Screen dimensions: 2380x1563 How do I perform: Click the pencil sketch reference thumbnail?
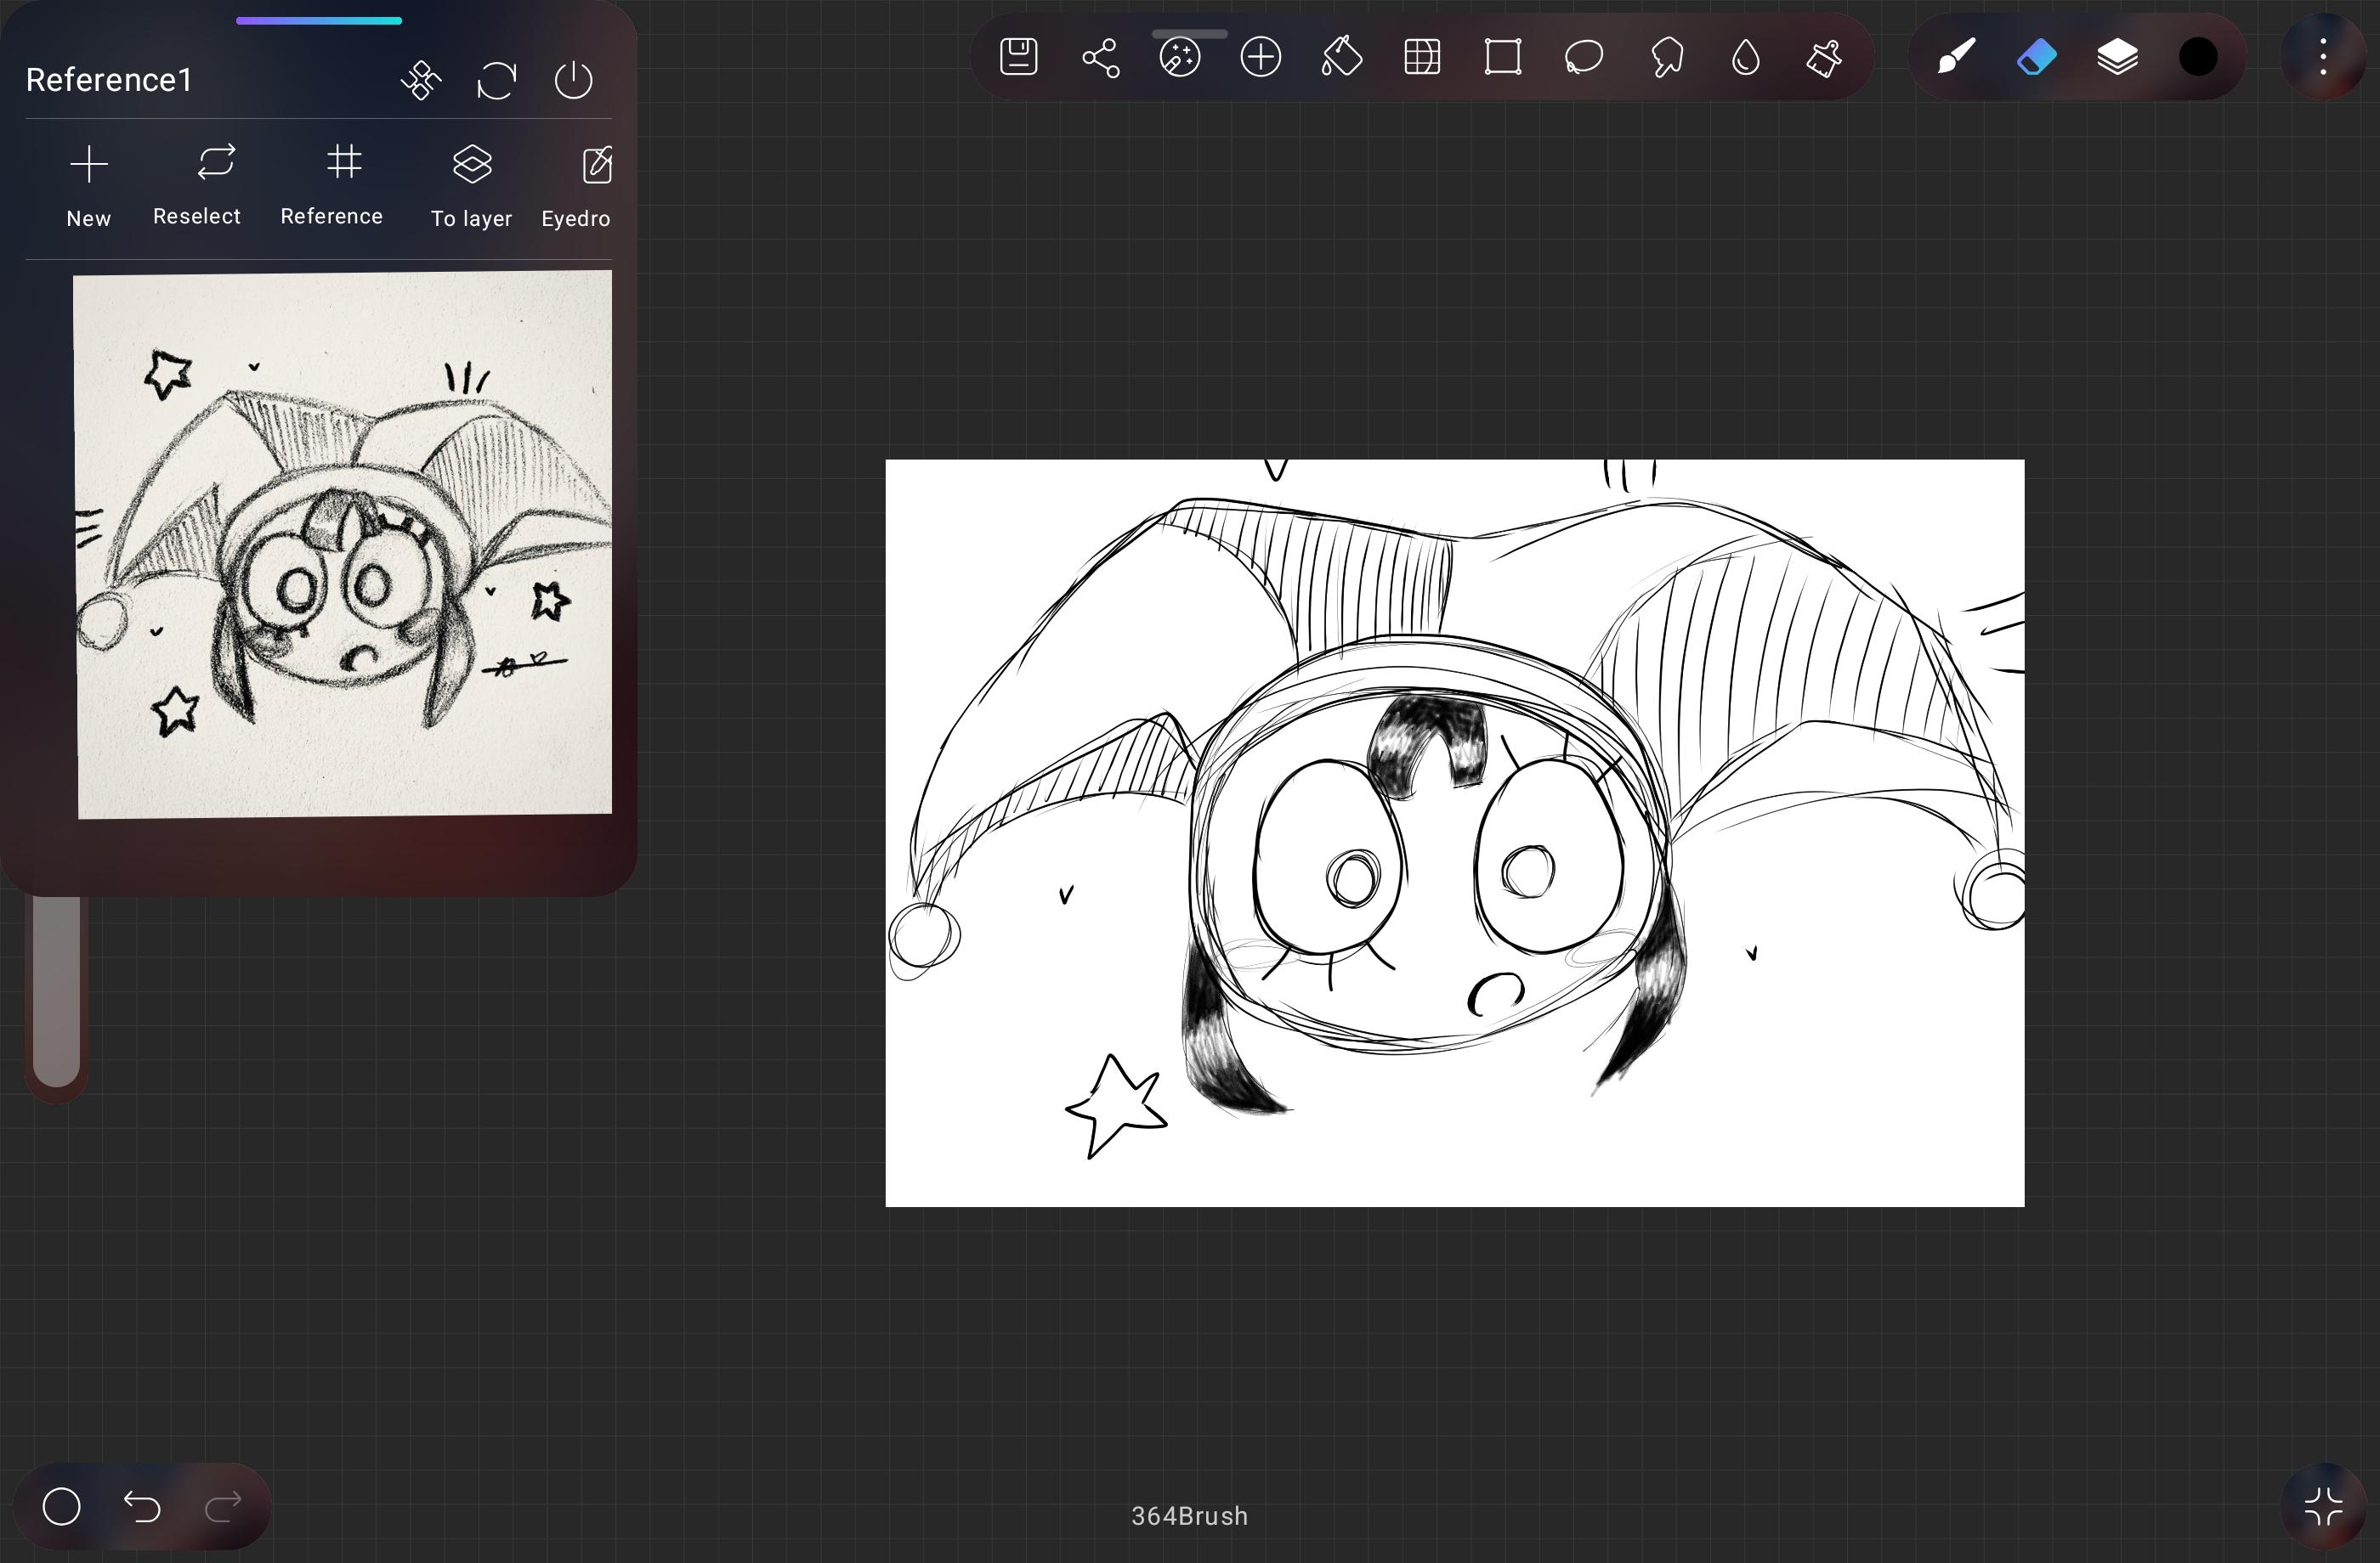coord(343,545)
